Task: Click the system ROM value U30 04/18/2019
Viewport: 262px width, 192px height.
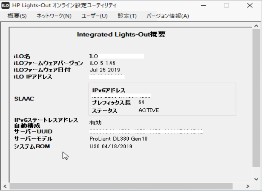Action: [111, 146]
